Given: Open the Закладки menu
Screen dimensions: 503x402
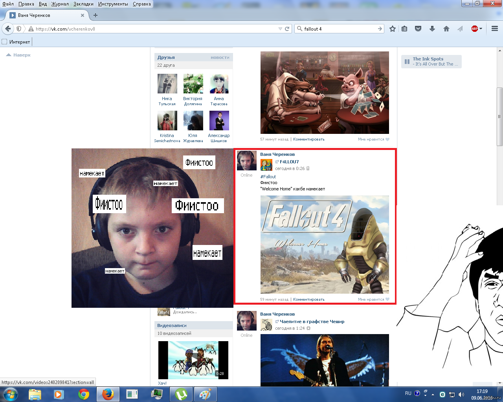Looking at the screenshot, I should tap(83, 4).
